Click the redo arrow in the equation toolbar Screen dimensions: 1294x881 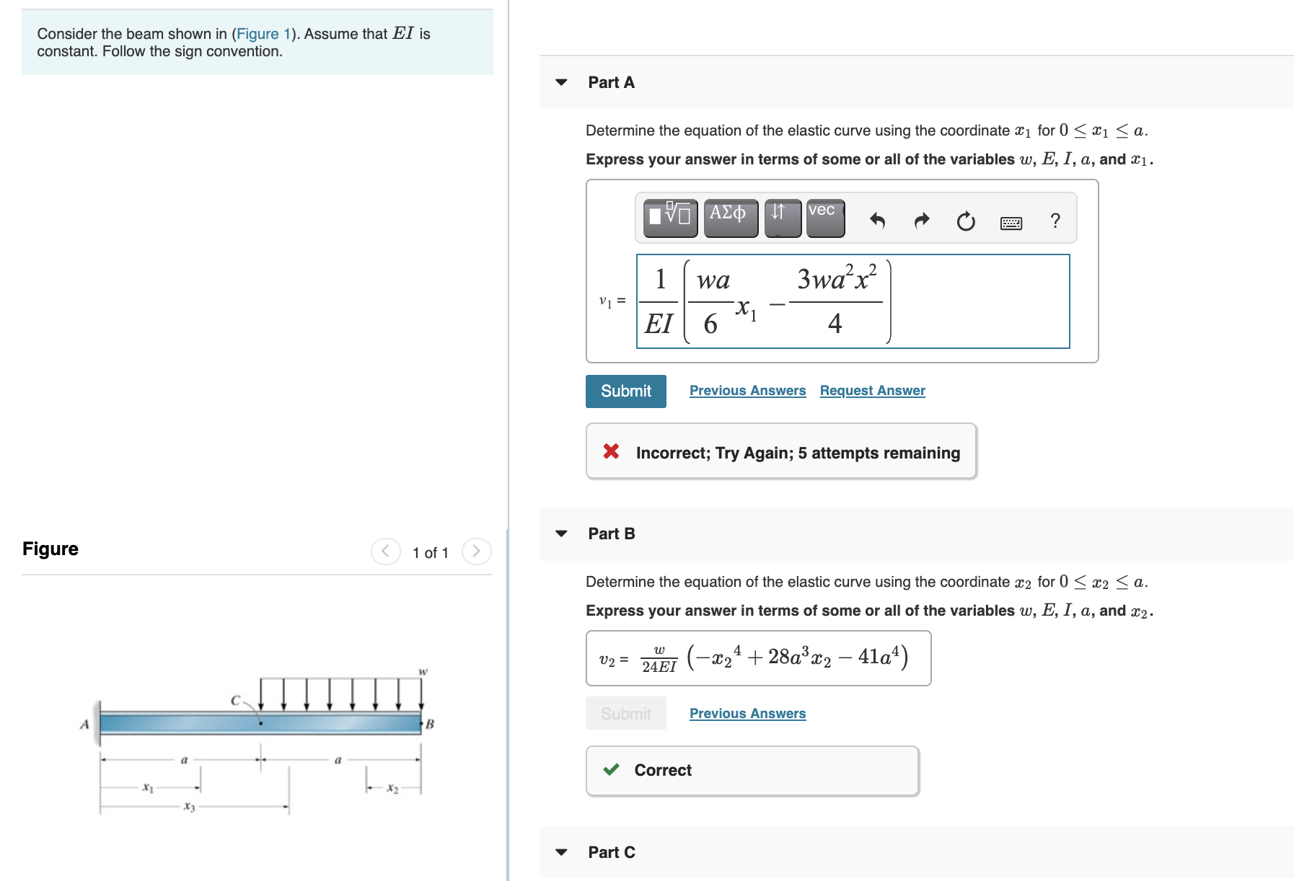click(922, 221)
